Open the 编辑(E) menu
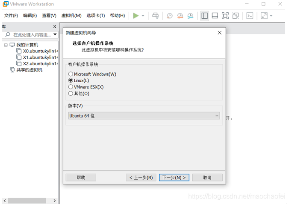 point(30,16)
